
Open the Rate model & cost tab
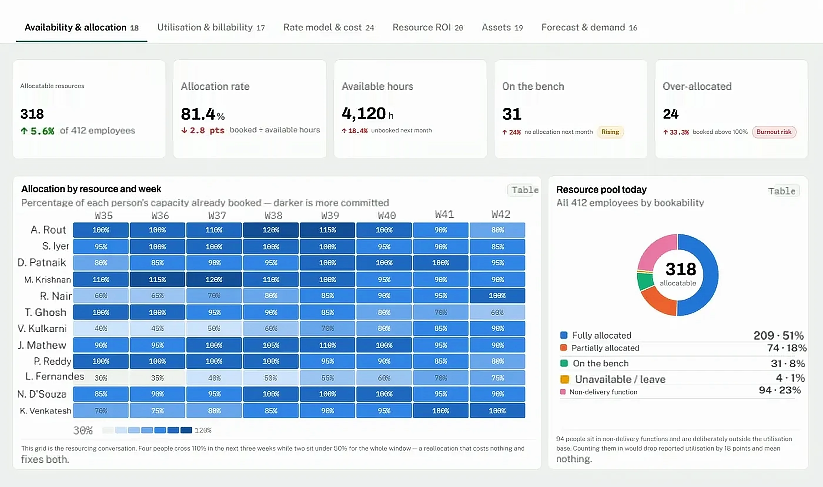328,27
